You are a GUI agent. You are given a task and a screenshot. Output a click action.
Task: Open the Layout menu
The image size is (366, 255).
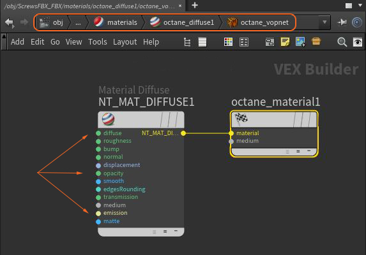[125, 42]
